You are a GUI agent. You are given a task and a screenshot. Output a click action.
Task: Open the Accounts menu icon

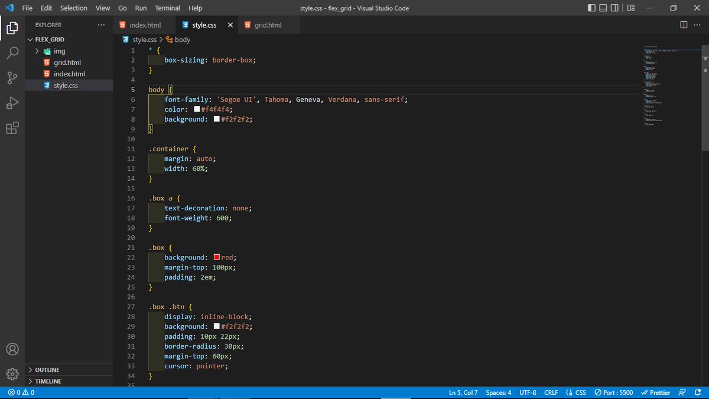tap(12, 349)
